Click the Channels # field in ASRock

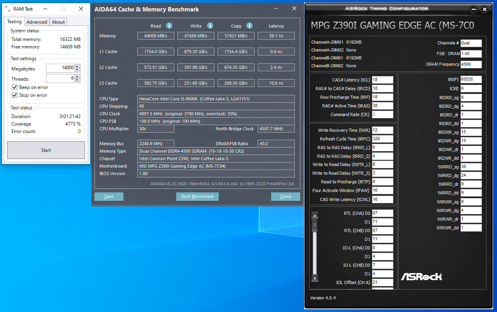pyautogui.click(x=471, y=43)
